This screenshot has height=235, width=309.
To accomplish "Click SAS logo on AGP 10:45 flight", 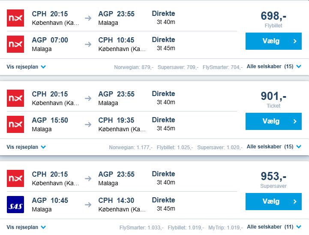I will (15, 204).
